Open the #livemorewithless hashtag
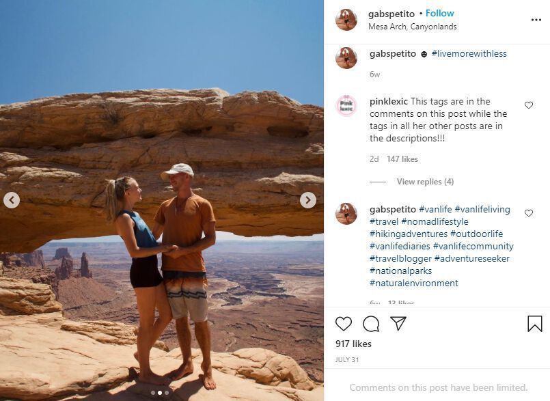This screenshot has height=401, width=550. [469, 54]
